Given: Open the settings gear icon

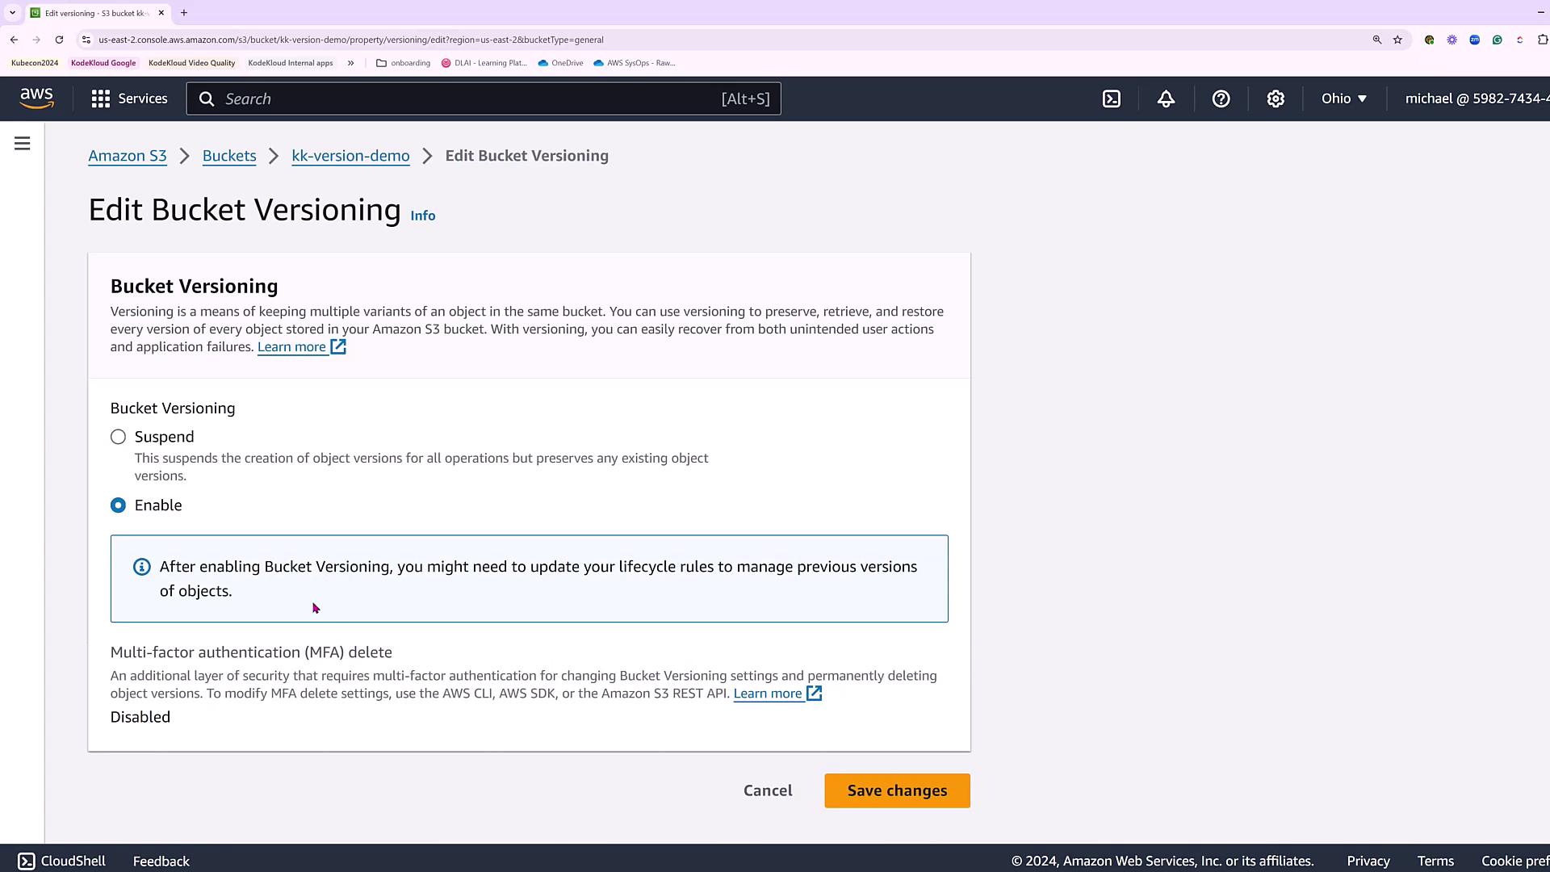Looking at the screenshot, I should coord(1276,99).
